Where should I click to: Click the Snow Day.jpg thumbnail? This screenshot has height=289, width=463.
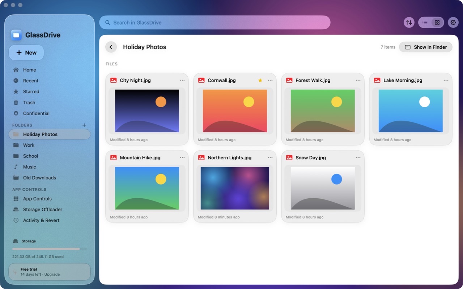coord(323,188)
